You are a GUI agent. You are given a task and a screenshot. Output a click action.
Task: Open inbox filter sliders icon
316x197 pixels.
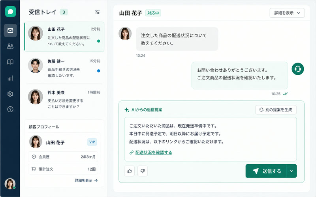[x=97, y=12]
